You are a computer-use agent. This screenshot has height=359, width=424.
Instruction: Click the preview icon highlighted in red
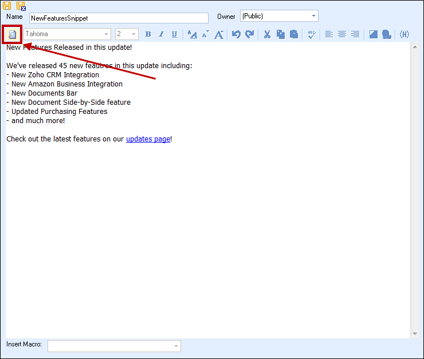[x=12, y=34]
